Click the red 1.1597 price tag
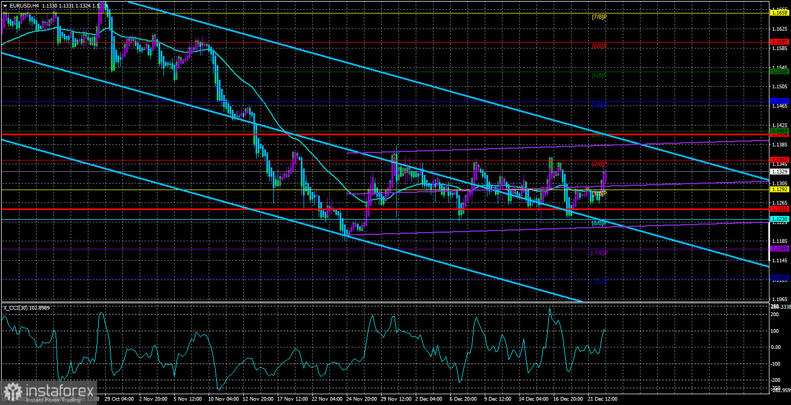Viewport: 791px width, 405px height. 780,41
